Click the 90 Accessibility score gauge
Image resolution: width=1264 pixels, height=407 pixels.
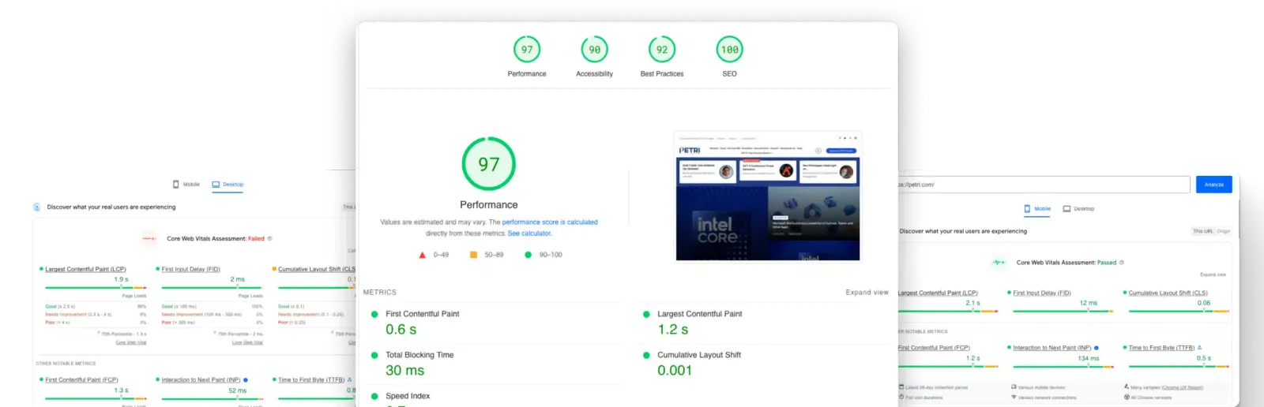(x=594, y=50)
